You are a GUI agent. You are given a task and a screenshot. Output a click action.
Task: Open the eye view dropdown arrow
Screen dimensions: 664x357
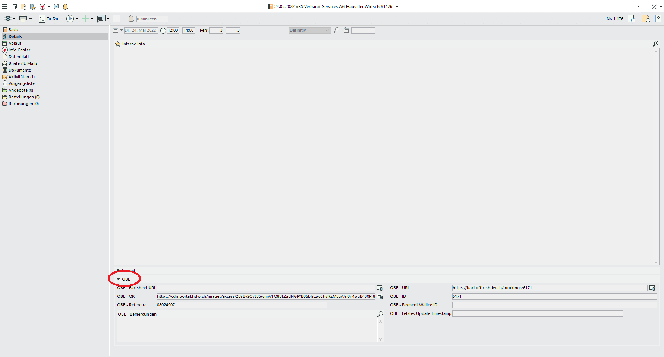15,19
